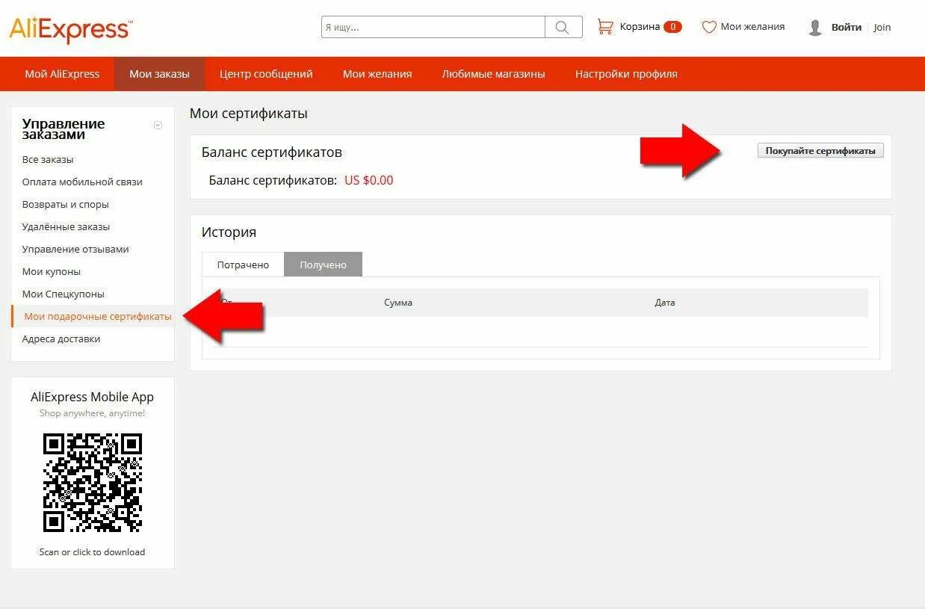Screen dimensions: 925x609
Task: Click the user avatar icon
Action: click(815, 28)
